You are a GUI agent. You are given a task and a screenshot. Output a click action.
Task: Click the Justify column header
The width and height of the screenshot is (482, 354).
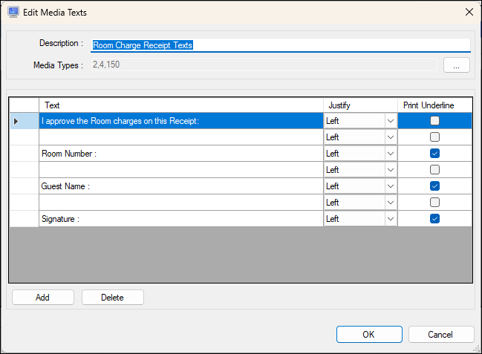(360, 105)
